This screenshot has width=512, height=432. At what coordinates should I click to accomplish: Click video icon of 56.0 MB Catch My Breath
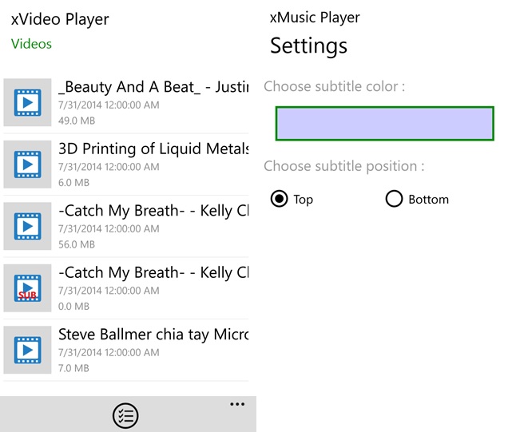coord(27,226)
